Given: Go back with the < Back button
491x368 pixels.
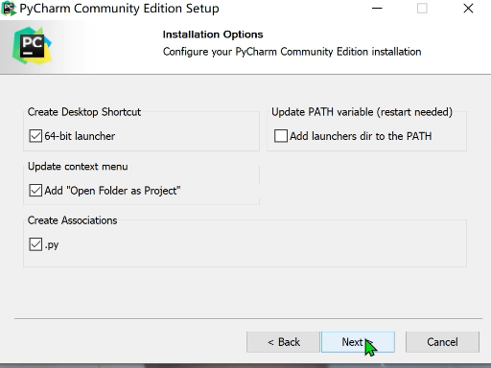Looking at the screenshot, I should pos(283,342).
